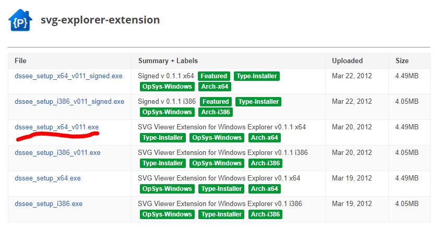The height and width of the screenshot is (229, 440).
Task: Click Arch-i386 label on the signed i386 row
Action: (215, 112)
